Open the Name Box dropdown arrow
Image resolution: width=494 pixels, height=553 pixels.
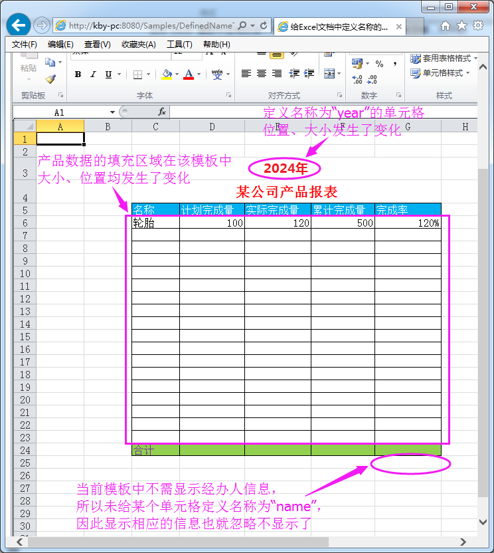[113, 112]
